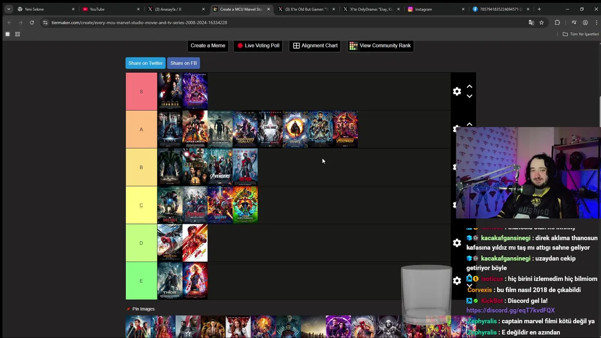Switch to X'te Old But Gamer tab
The width and height of the screenshot is (601, 338).
[306, 9]
